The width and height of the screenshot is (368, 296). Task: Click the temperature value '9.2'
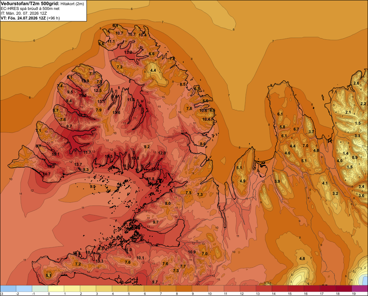coord(147,147)
